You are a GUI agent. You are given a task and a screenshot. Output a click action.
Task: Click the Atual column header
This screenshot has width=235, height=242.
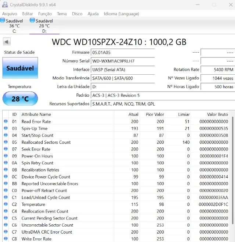pos(127,114)
